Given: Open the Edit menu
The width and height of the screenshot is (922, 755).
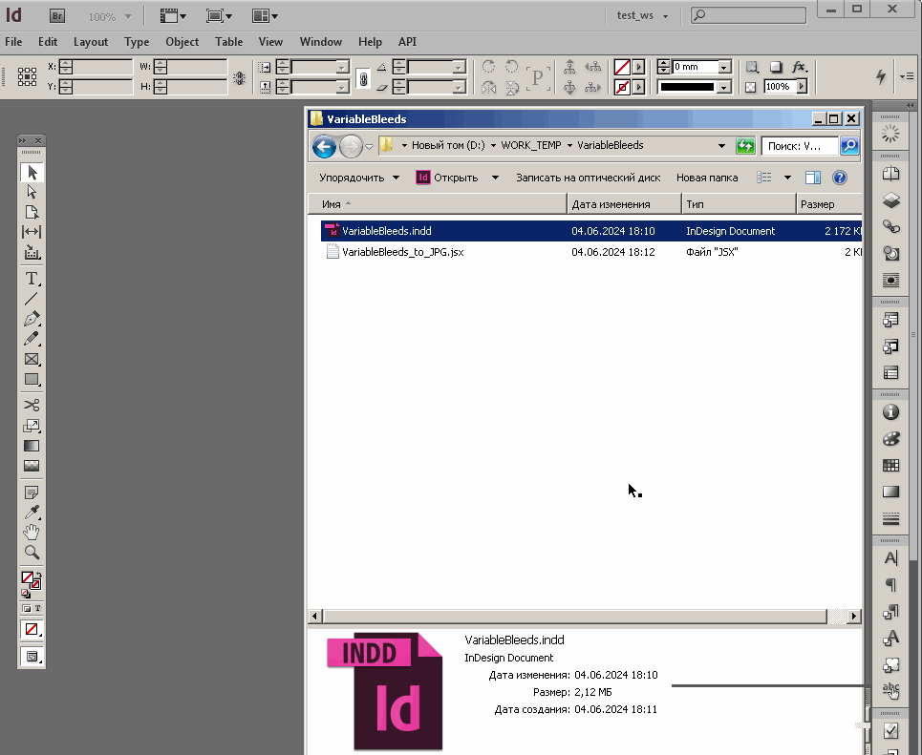Looking at the screenshot, I should (48, 42).
